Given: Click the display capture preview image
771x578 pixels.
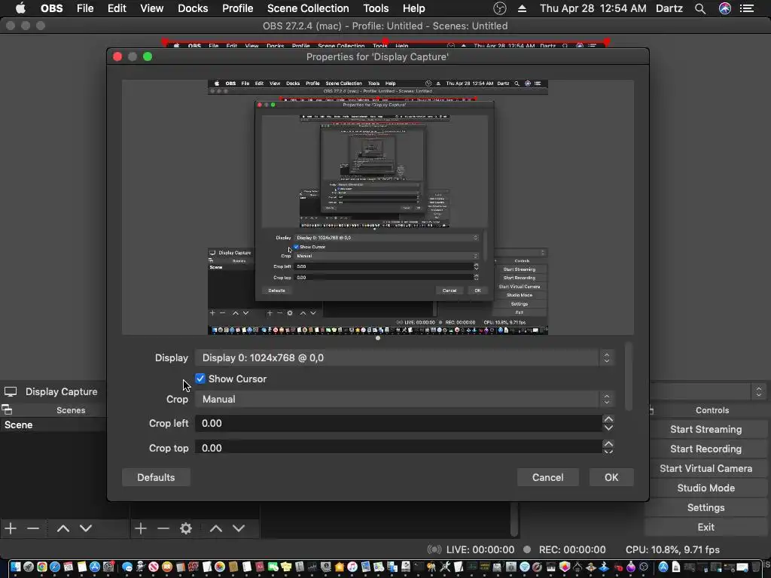Looking at the screenshot, I should 378,208.
